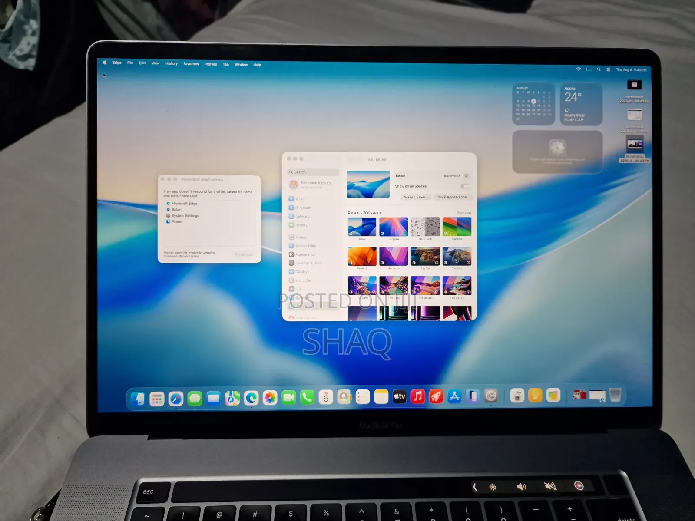Open the File menu
The height and width of the screenshot is (521, 695).
point(130,63)
